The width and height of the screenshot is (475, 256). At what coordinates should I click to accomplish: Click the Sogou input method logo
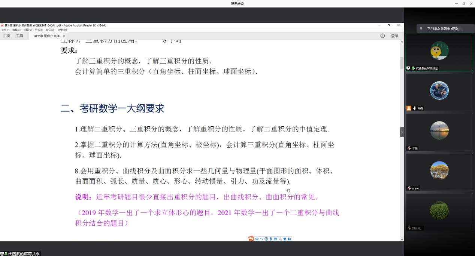(251, 239)
